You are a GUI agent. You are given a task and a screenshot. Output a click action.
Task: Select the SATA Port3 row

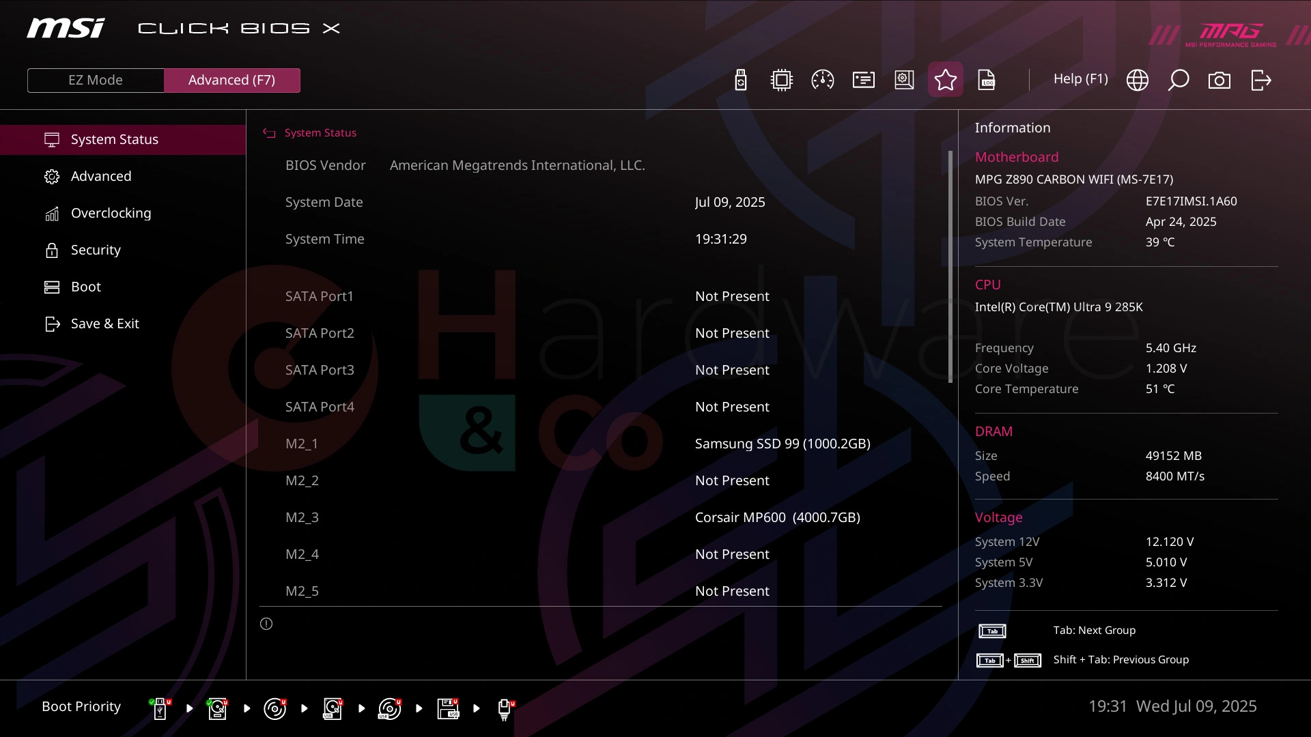tap(601, 370)
